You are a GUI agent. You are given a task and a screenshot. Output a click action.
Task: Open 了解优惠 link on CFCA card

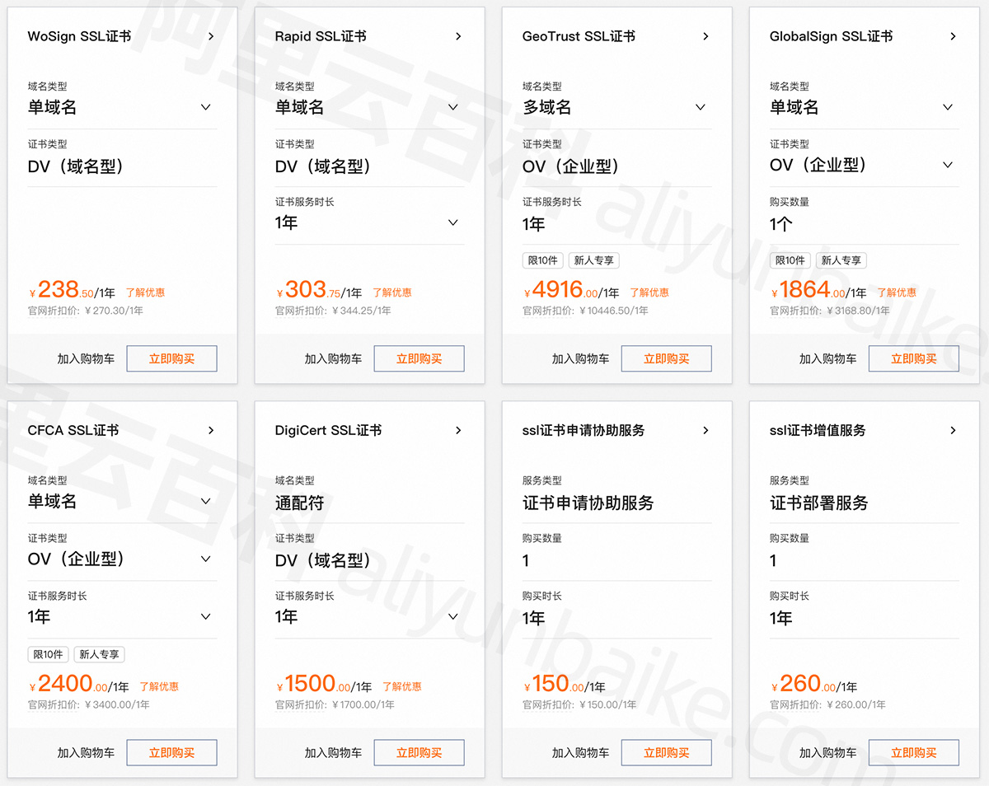click(159, 686)
